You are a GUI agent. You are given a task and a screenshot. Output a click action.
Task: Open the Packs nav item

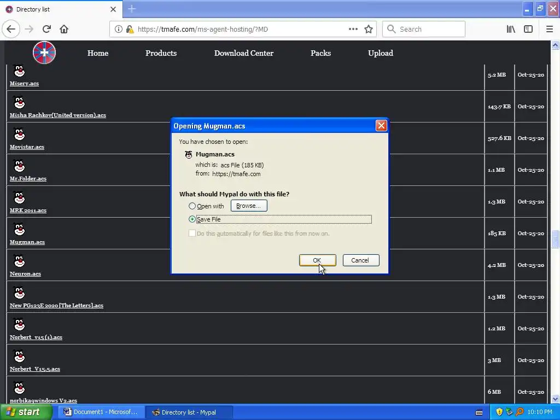(x=320, y=53)
